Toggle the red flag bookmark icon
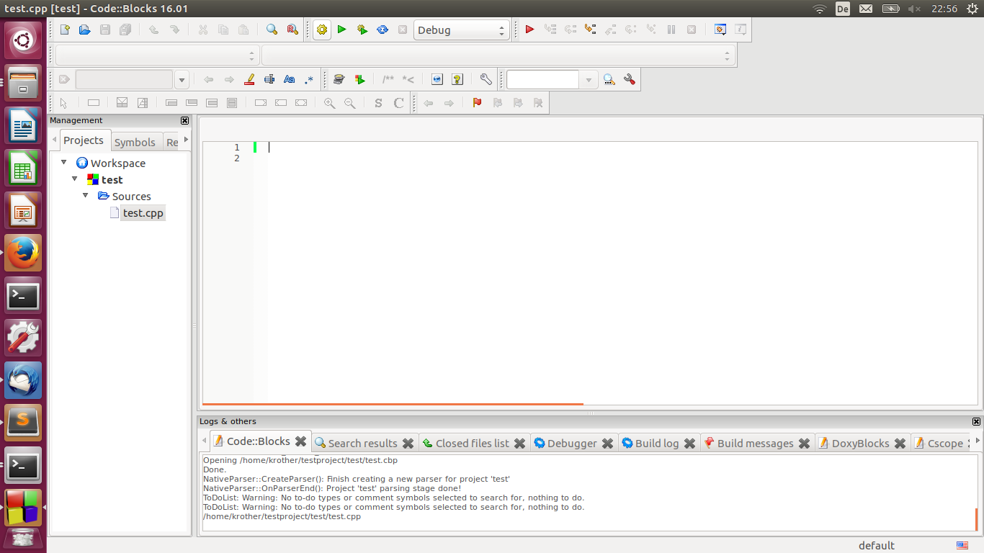Screen dimensions: 984x553 pos(477,103)
